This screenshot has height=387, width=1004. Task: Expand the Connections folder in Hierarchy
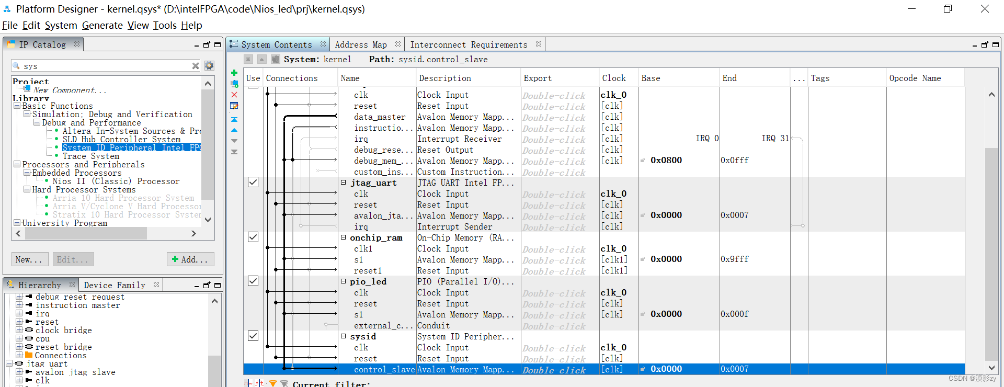point(19,355)
